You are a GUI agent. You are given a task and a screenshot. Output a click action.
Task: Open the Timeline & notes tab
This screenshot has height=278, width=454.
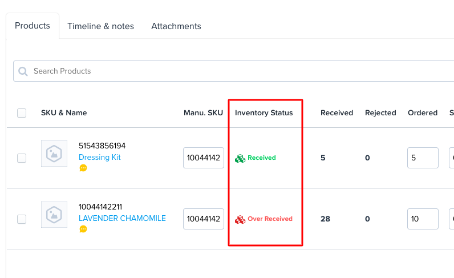[x=100, y=26]
